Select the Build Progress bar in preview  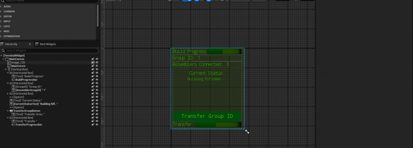tap(224, 52)
